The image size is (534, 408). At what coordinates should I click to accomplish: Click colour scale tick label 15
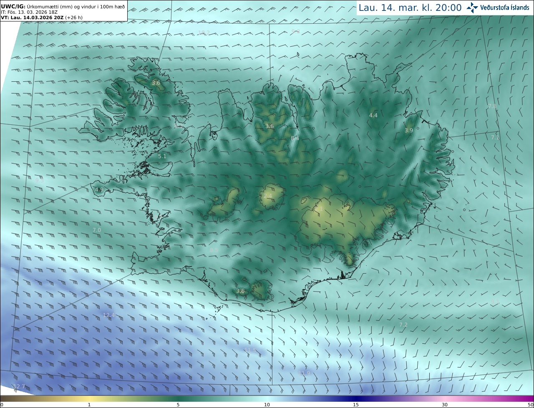pyautogui.click(x=356, y=405)
